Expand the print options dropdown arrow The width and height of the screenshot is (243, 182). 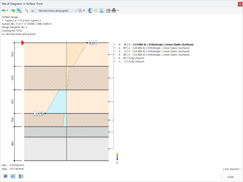(118, 11)
